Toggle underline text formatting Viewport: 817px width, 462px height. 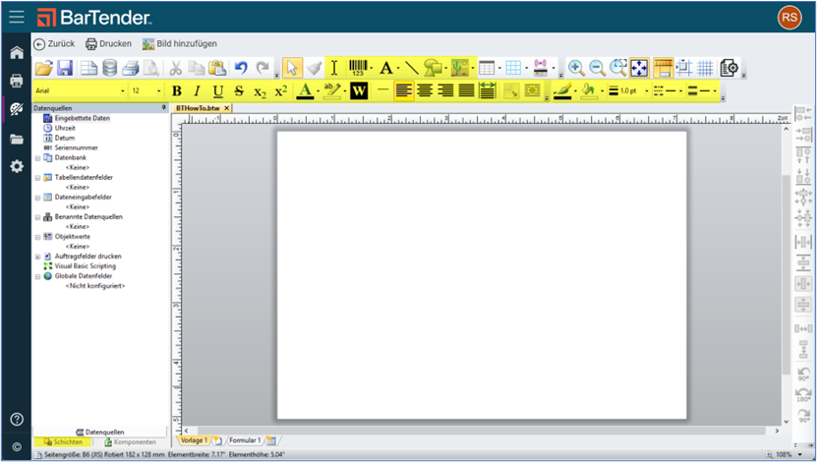(217, 91)
